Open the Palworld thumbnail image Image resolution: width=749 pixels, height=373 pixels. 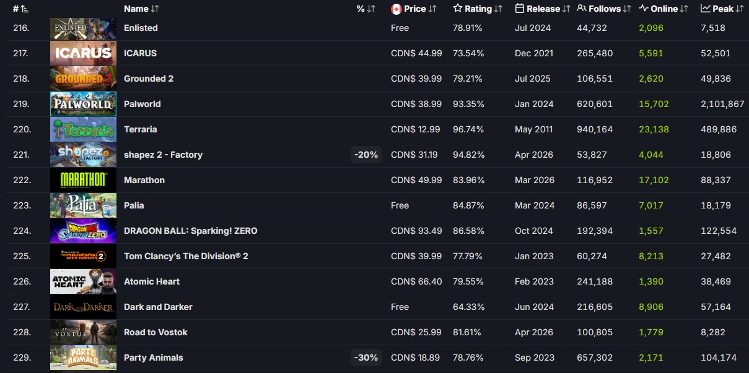point(83,104)
